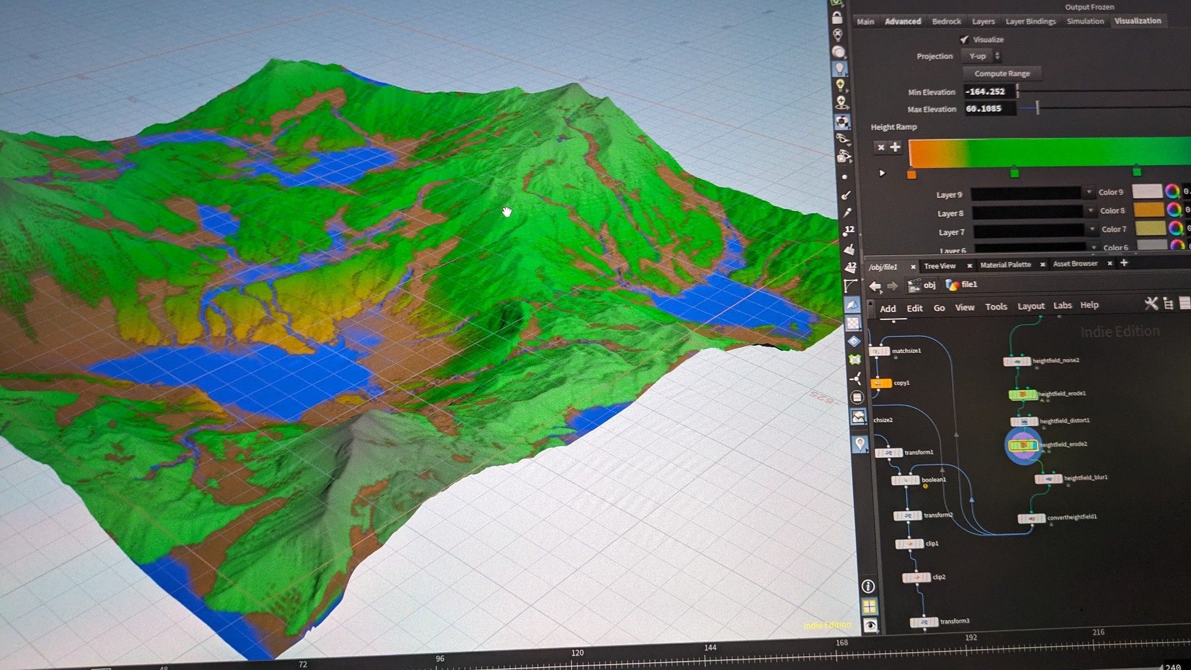The width and height of the screenshot is (1191, 670).
Task: Click the Max Elevation slider handle
Action: click(1037, 108)
